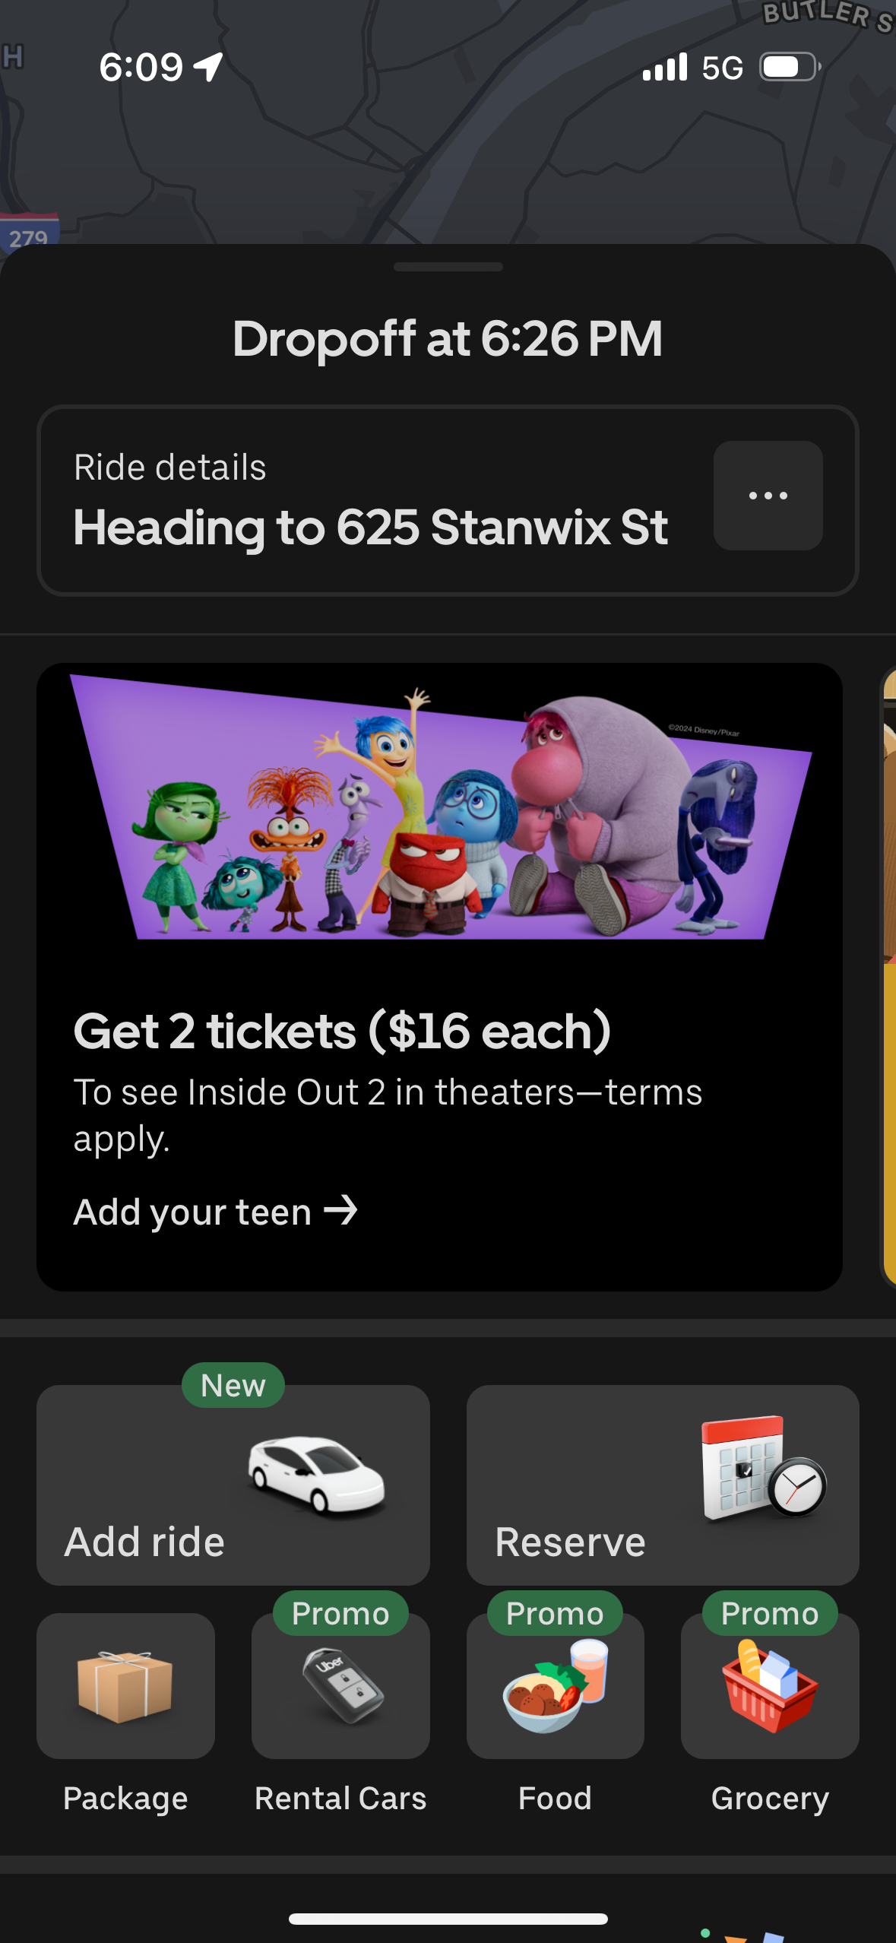Screen dimensions: 896x1943
Task: Tap the white car Add ride icon
Action: tap(316, 1475)
